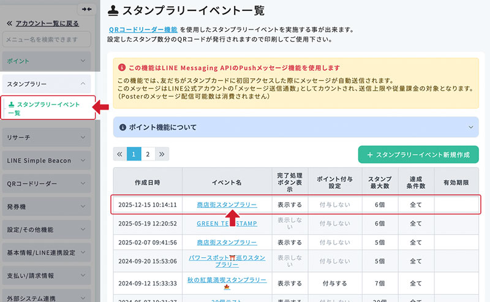Click the previous-page double arrow icon
The image size is (490, 302).
point(119,154)
